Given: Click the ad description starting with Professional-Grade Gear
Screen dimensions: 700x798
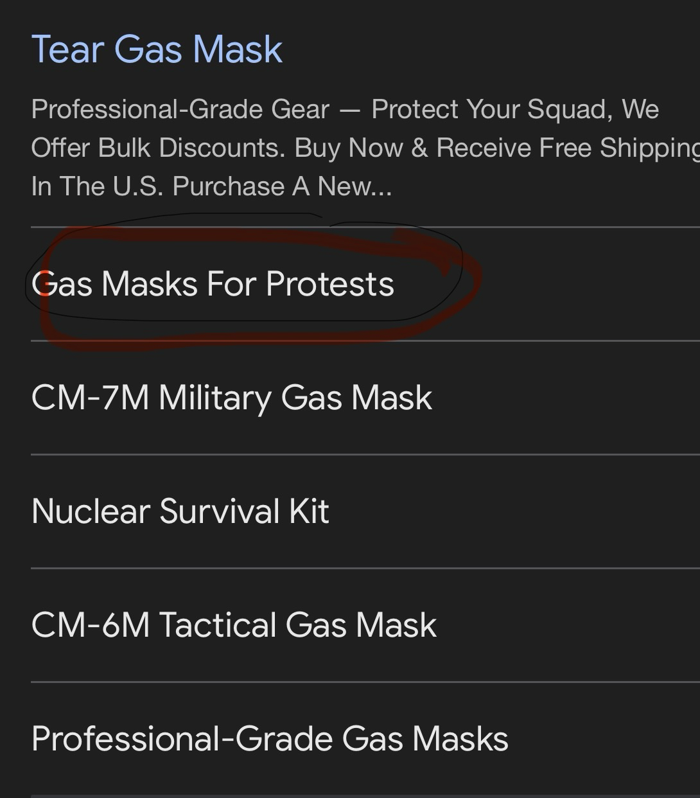Looking at the screenshot, I should [x=180, y=109].
